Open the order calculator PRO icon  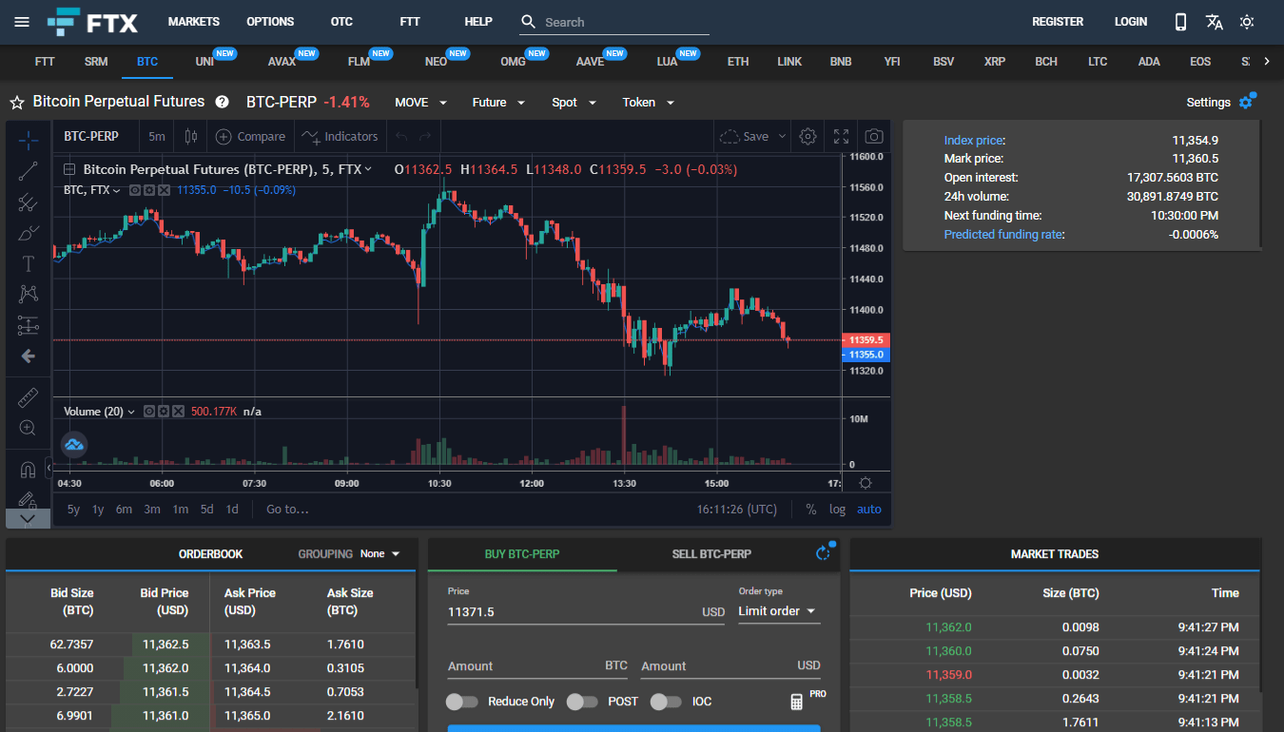(797, 702)
